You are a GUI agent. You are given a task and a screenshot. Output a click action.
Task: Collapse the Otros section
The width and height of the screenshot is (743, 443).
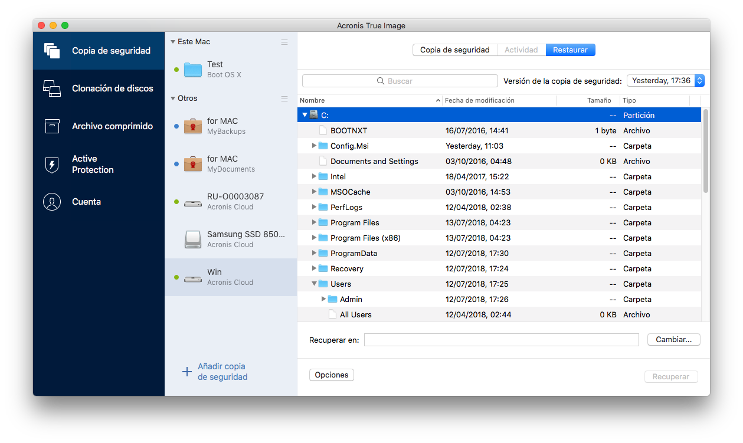pos(173,99)
